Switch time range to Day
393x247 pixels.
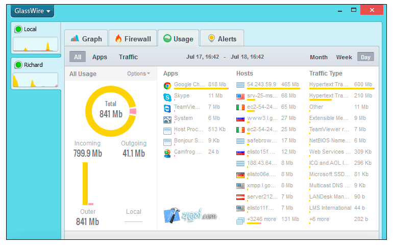tap(365, 57)
